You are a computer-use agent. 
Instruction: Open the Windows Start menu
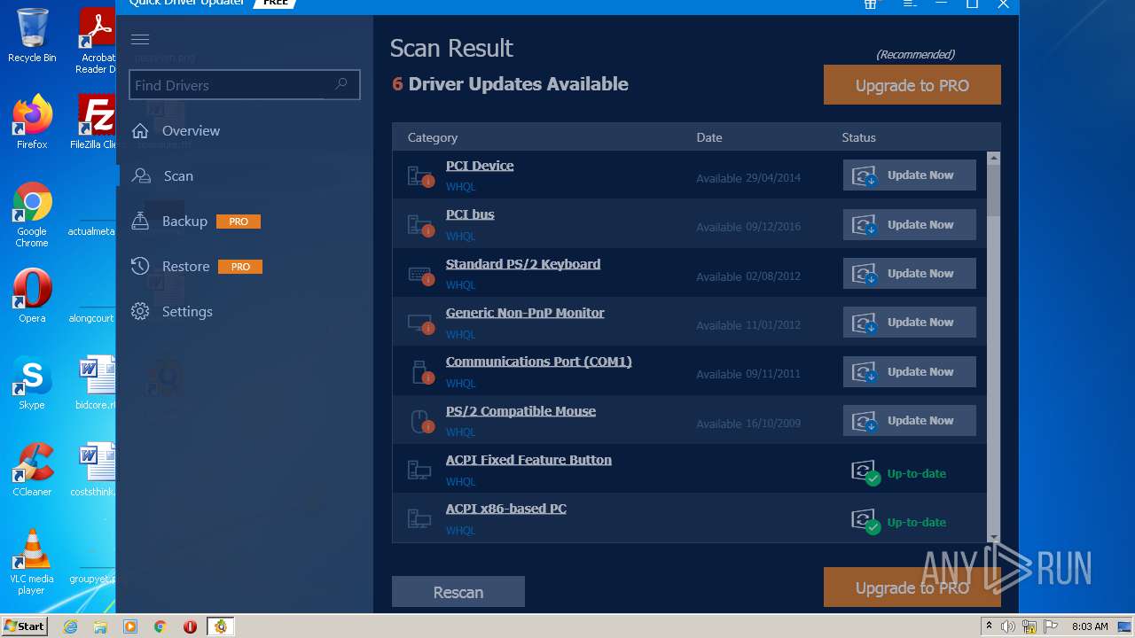point(25,626)
